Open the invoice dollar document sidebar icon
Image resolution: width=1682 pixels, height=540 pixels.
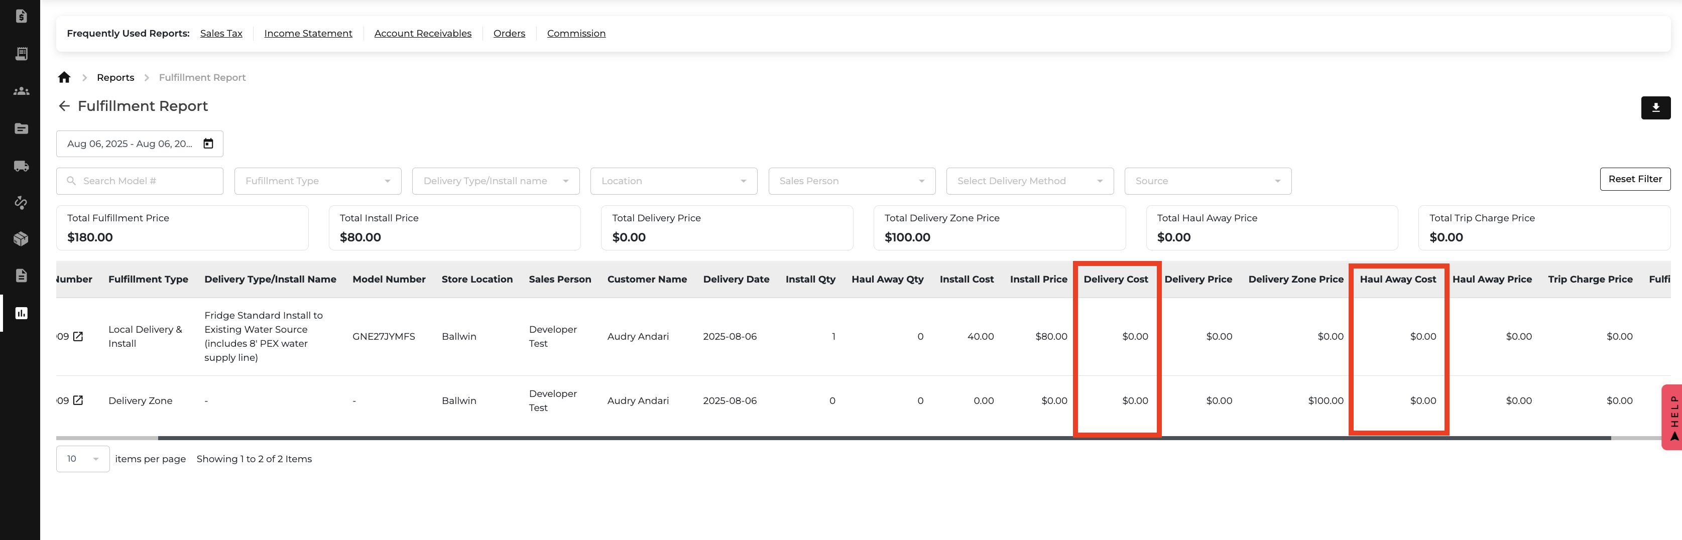[x=21, y=17]
